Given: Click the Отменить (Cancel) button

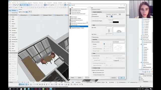Looking at the screenshot, I should tap(113, 78).
